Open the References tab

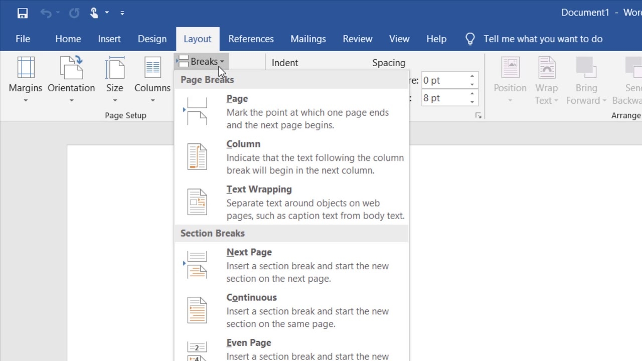[x=251, y=39]
